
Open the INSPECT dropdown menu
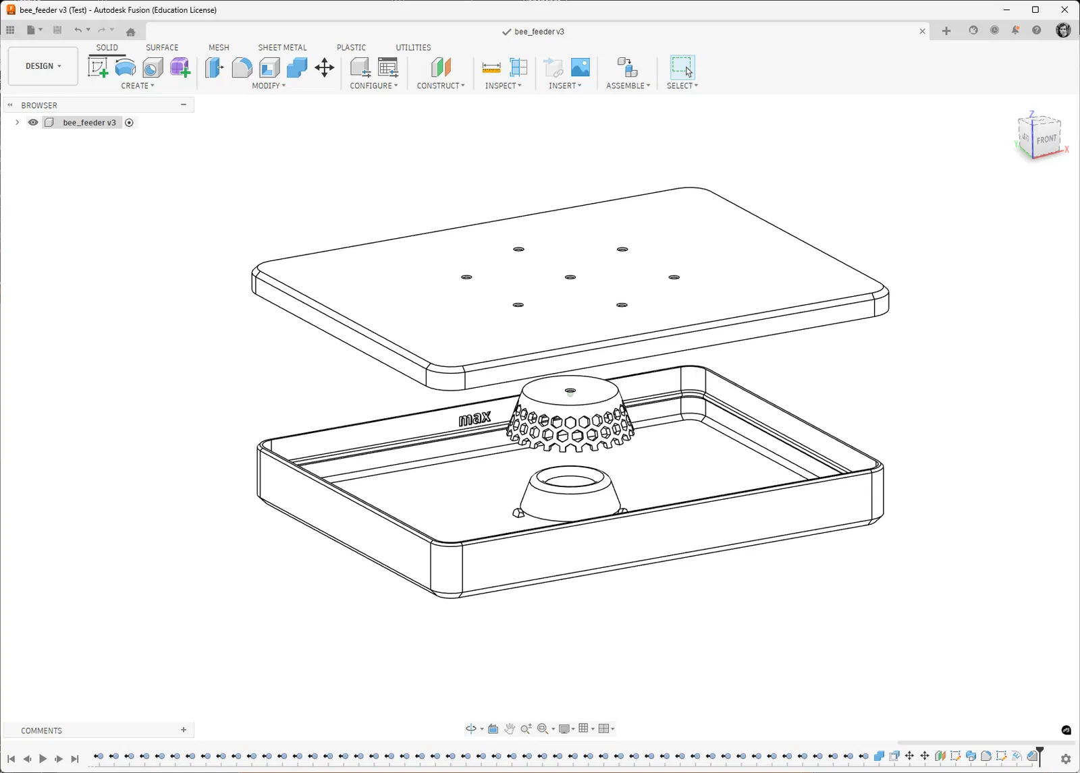click(x=503, y=86)
